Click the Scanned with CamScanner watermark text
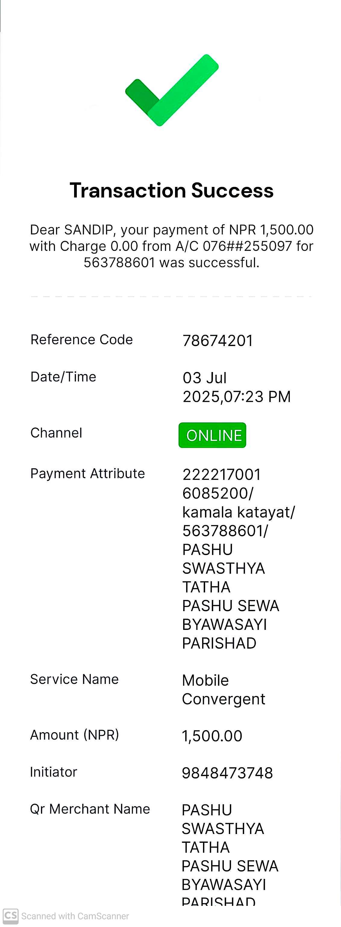This screenshot has width=341, height=927. click(x=75, y=916)
